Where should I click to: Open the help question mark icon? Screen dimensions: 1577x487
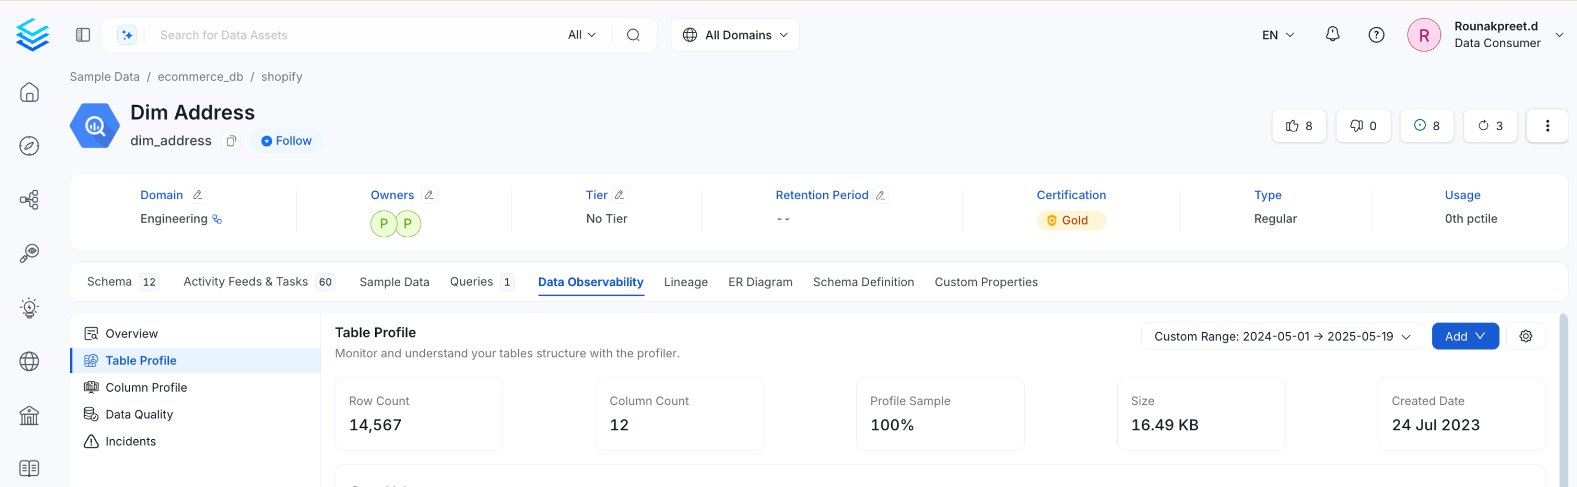1376,35
